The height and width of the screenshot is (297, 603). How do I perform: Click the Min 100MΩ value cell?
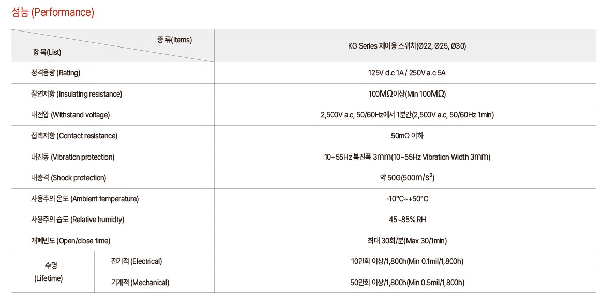coord(407,94)
